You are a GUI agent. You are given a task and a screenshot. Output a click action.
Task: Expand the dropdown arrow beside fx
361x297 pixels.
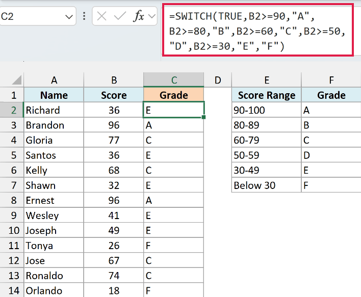[152, 16]
